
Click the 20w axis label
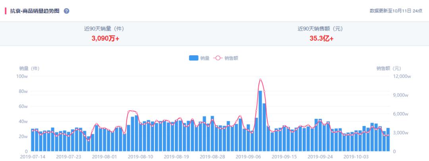(x=23, y=136)
